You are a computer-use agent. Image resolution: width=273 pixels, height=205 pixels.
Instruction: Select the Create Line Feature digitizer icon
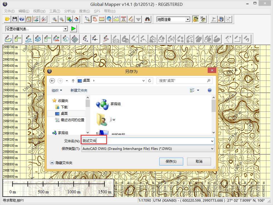(x=28, y=39)
